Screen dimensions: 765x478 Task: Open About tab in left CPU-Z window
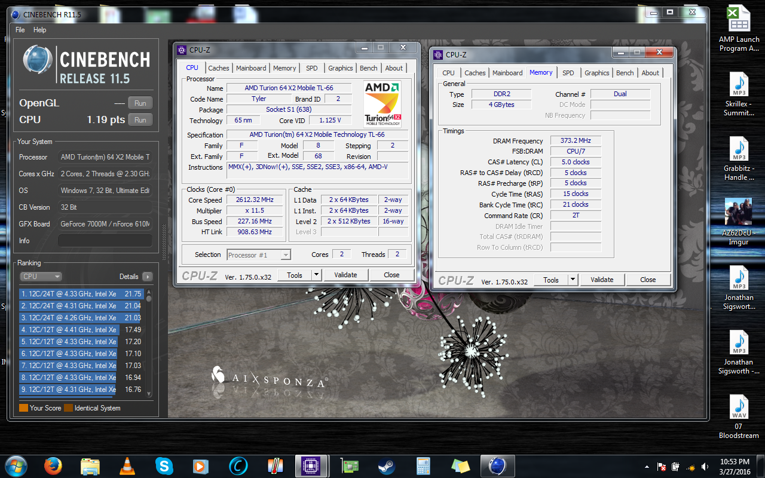pos(394,68)
